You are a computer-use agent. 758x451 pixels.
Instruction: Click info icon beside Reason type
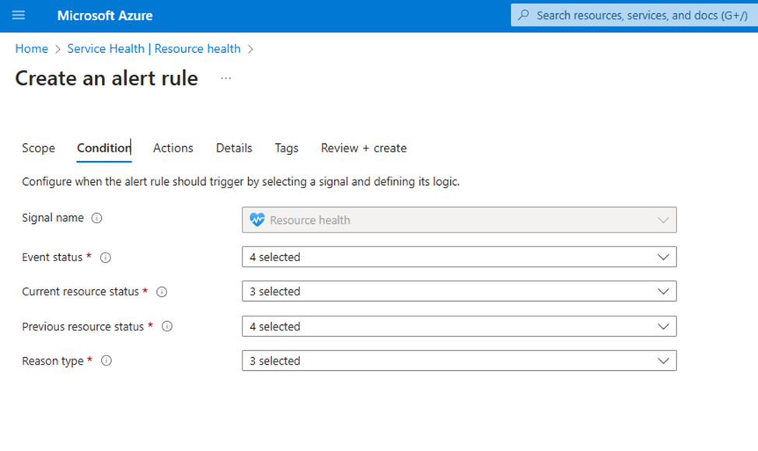107,361
